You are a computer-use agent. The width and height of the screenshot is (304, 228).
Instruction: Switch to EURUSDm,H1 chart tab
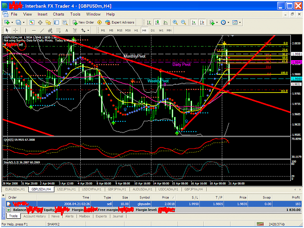point(15,189)
